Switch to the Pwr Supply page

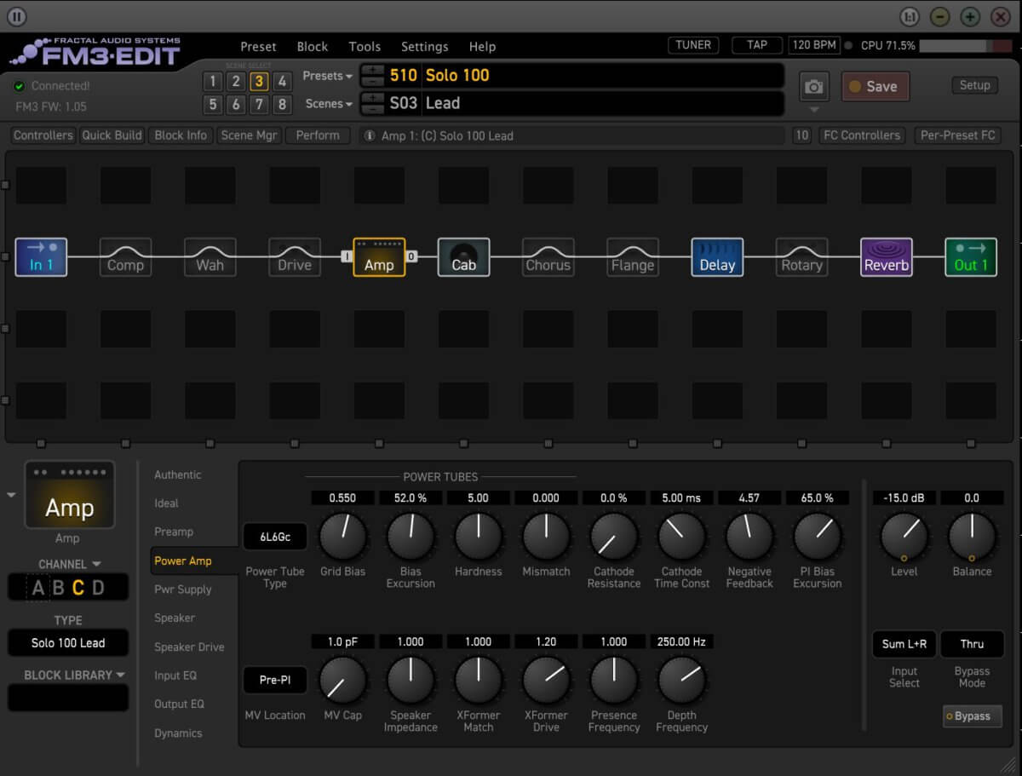[x=182, y=589]
